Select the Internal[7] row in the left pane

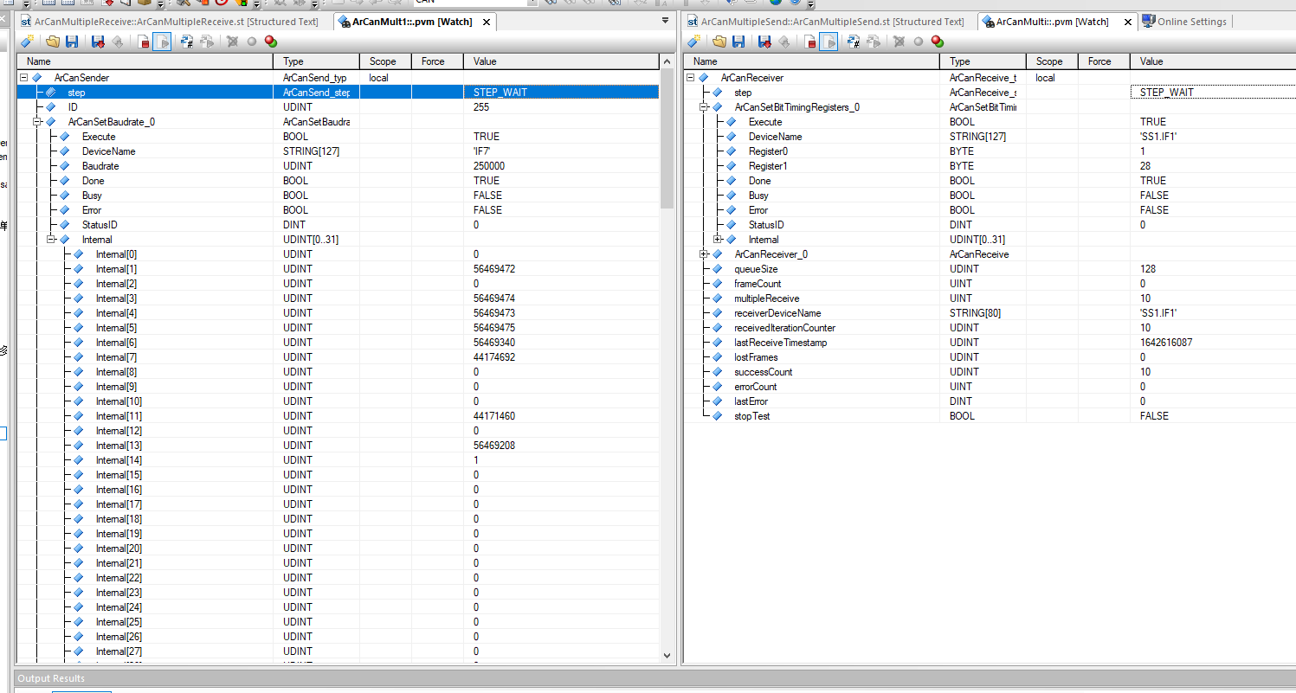point(338,357)
